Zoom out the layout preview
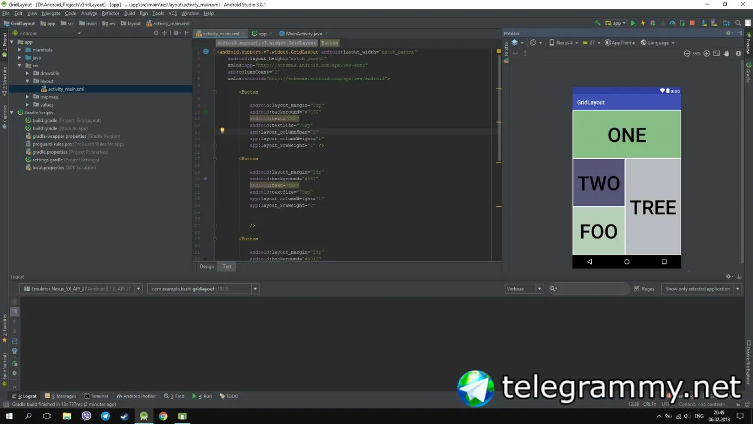The width and height of the screenshot is (753, 424). [687, 53]
